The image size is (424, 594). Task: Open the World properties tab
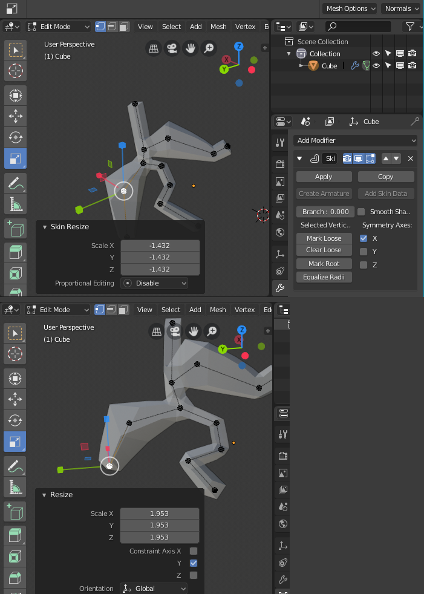[x=280, y=232]
